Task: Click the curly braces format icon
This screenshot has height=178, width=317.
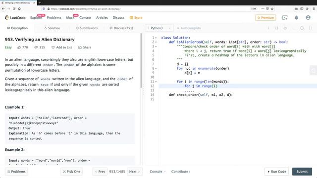Action: point(276,28)
